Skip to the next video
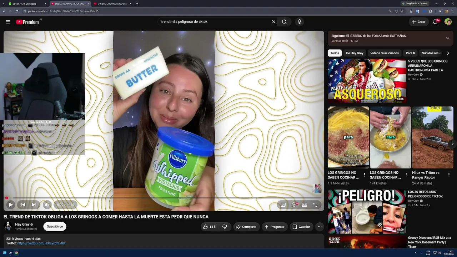457x257 pixels. 34,205
